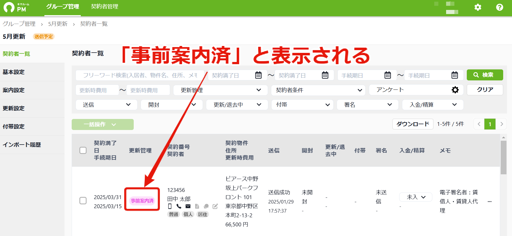Click the 事前案内済 status badge
Image resolution: width=512 pixels, height=236 pixels.
pyautogui.click(x=142, y=201)
